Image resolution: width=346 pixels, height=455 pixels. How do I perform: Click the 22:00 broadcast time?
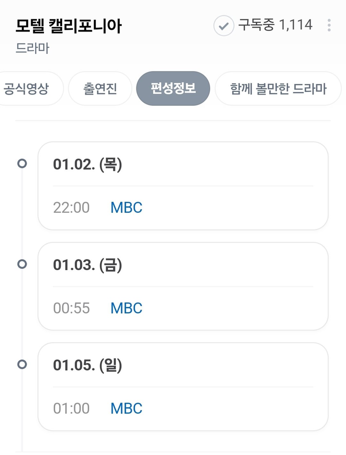(x=72, y=208)
